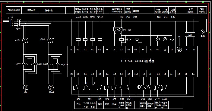The image size is (212, 111).
Task: Click the DY label beside the converter
Action: click(125, 30)
